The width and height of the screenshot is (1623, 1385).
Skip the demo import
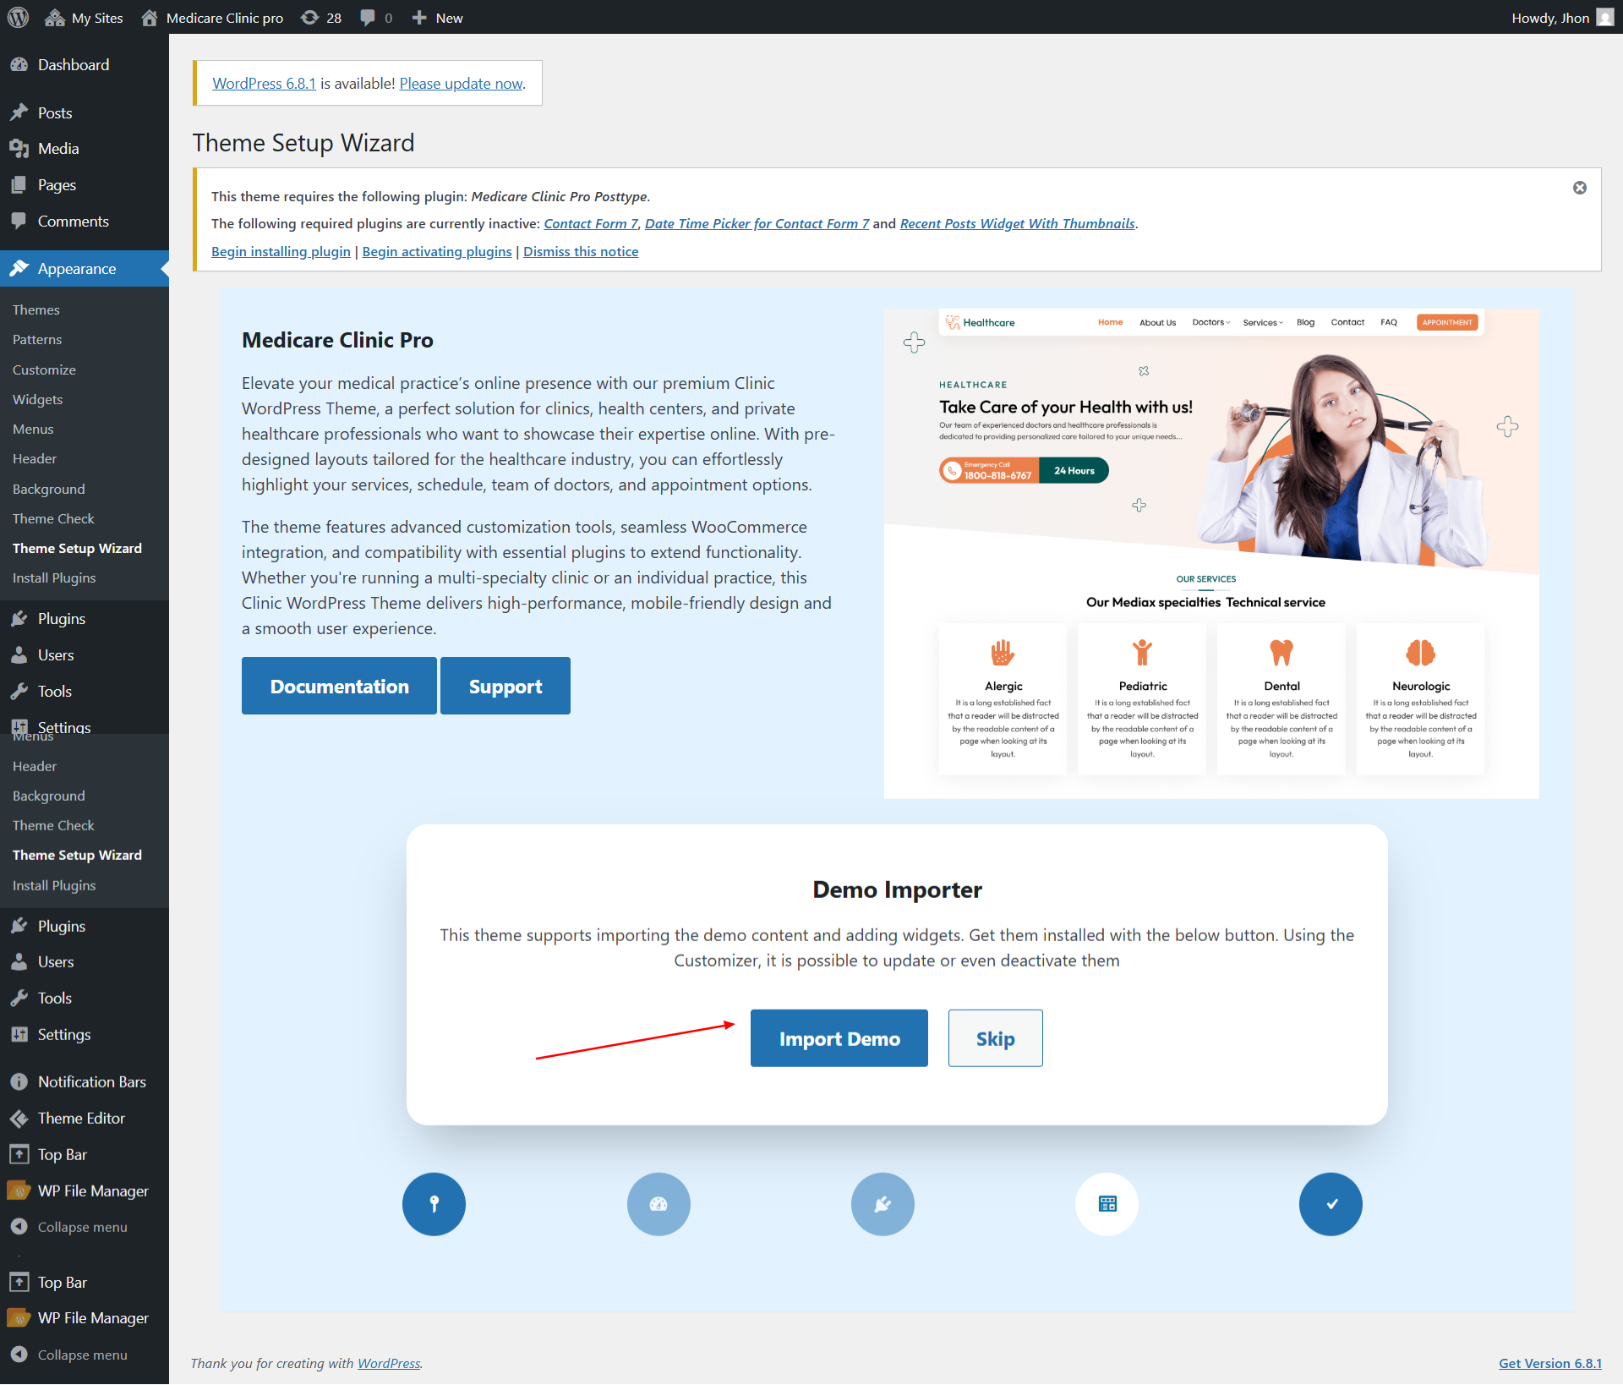click(x=995, y=1037)
